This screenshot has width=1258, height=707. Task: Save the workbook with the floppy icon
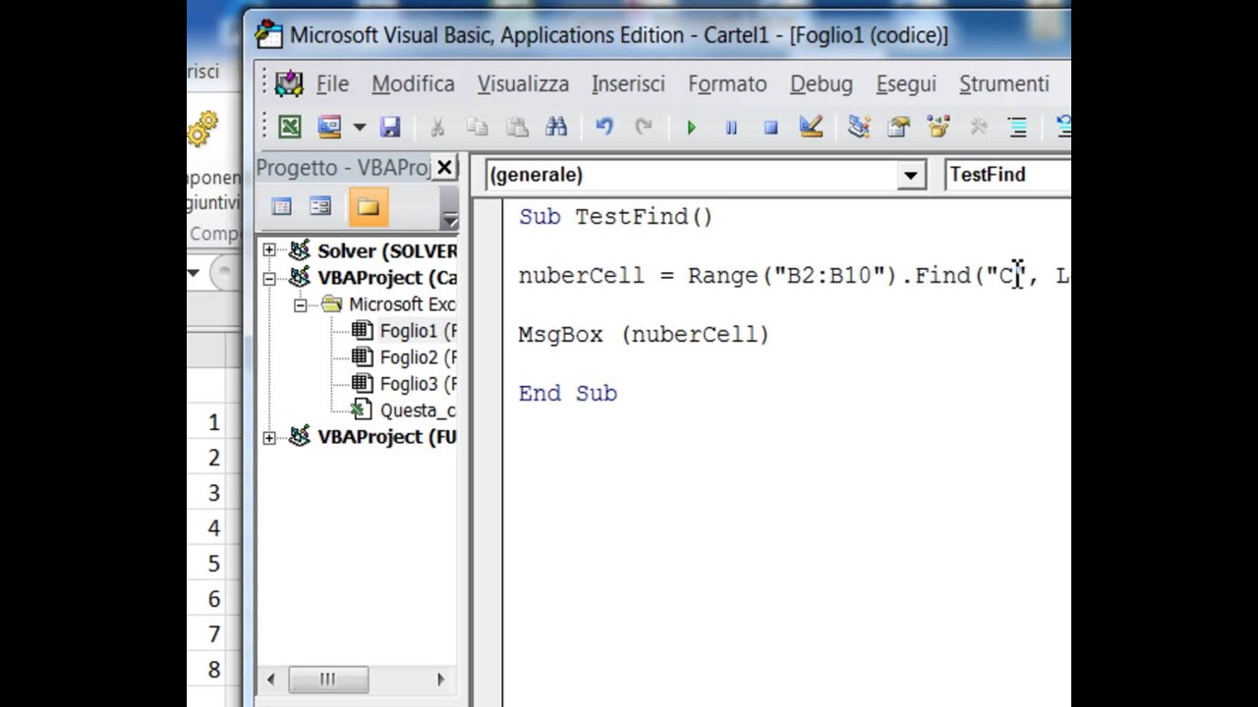click(390, 127)
